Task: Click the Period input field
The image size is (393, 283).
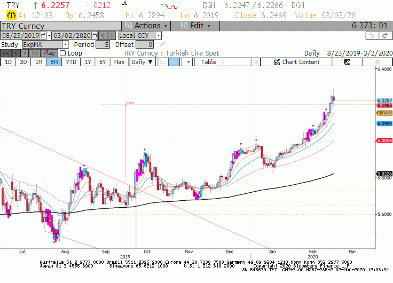Action: pos(103,45)
